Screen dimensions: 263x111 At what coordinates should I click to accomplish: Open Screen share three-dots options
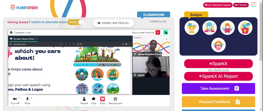point(36,39)
